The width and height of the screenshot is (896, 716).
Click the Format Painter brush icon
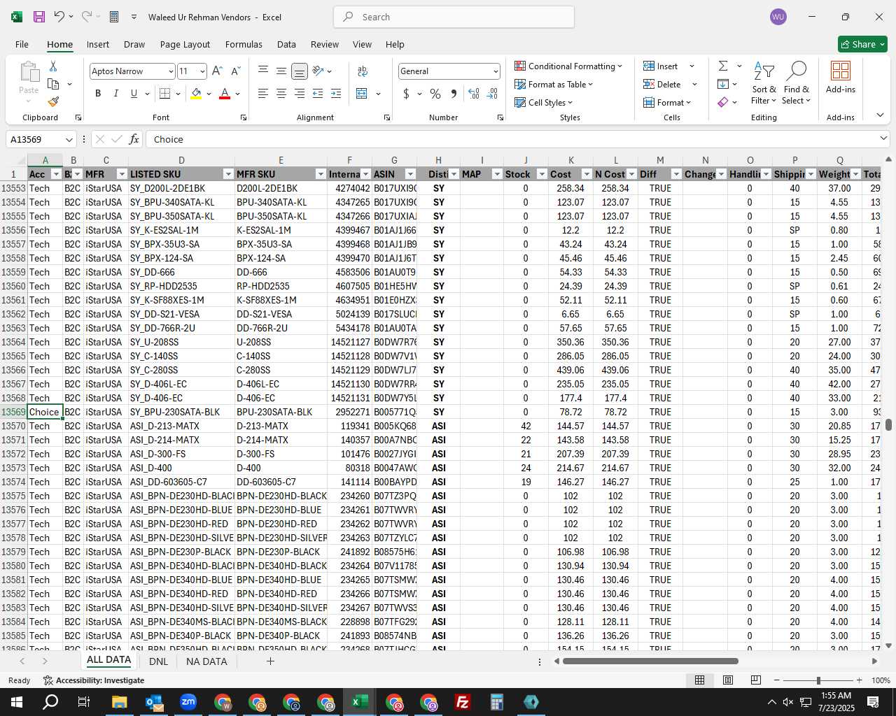coord(53,101)
